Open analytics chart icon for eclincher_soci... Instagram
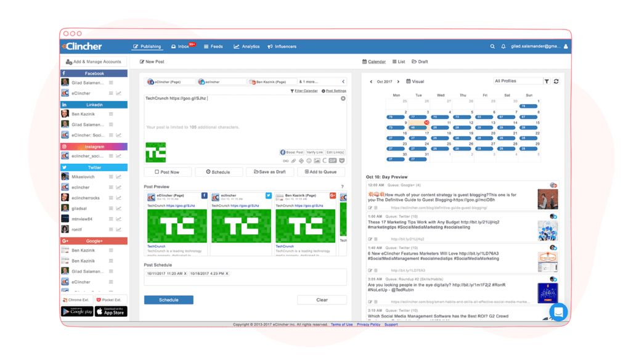 click(x=119, y=156)
